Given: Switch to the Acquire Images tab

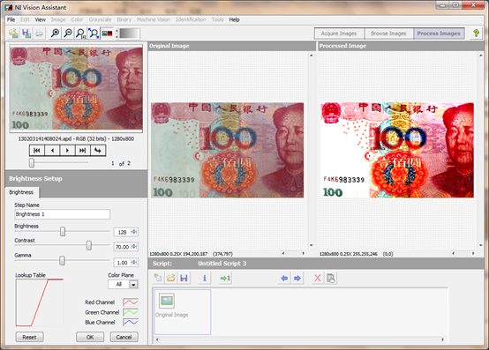Looking at the screenshot, I should [339, 34].
